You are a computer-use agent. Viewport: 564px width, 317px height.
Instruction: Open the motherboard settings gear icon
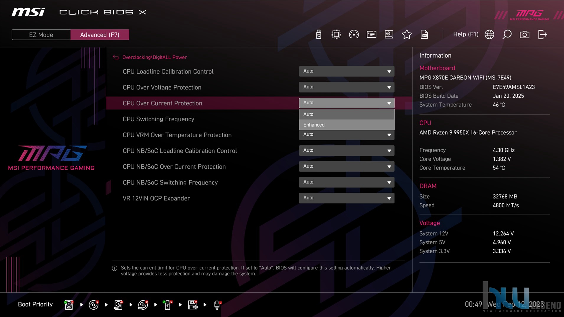[389, 35]
